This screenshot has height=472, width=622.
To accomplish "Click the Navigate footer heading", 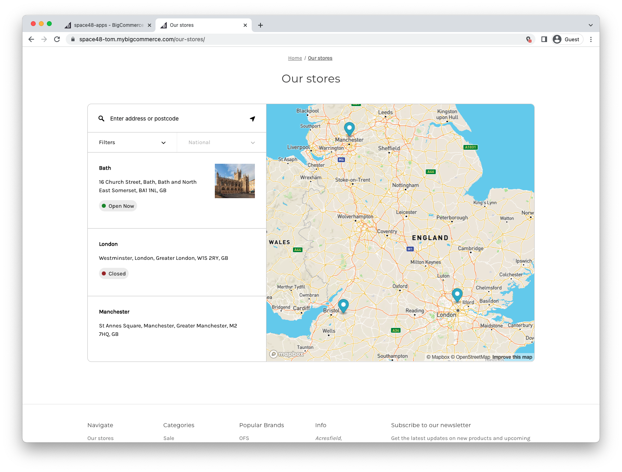I will pyautogui.click(x=100, y=425).
